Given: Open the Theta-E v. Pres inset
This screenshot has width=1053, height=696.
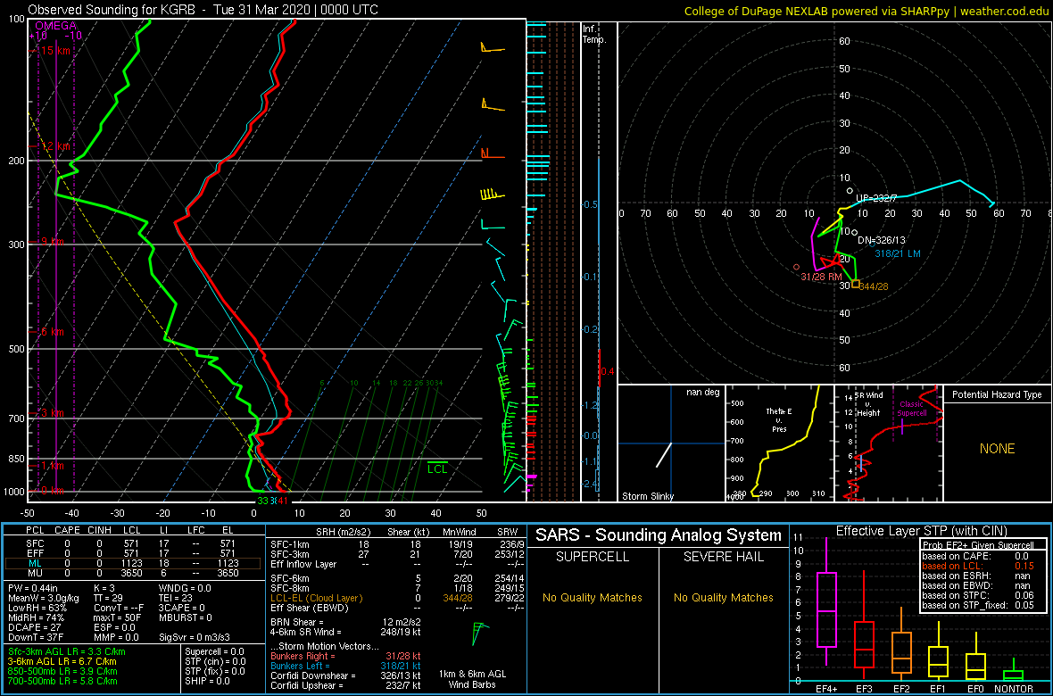Looking at the screenshot, I should click(778, 443).
